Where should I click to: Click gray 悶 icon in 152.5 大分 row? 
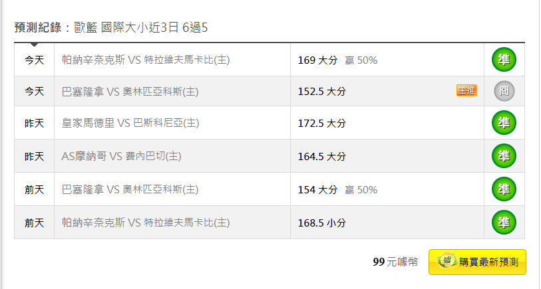pyautogui.click(x=504, y=91)
